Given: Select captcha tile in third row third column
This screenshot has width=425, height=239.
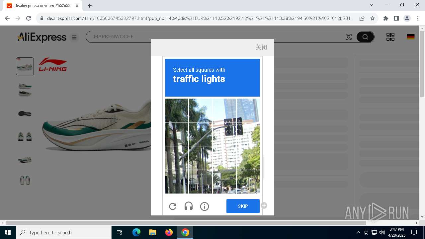Looking at the screenshot, I should point(224,158).
